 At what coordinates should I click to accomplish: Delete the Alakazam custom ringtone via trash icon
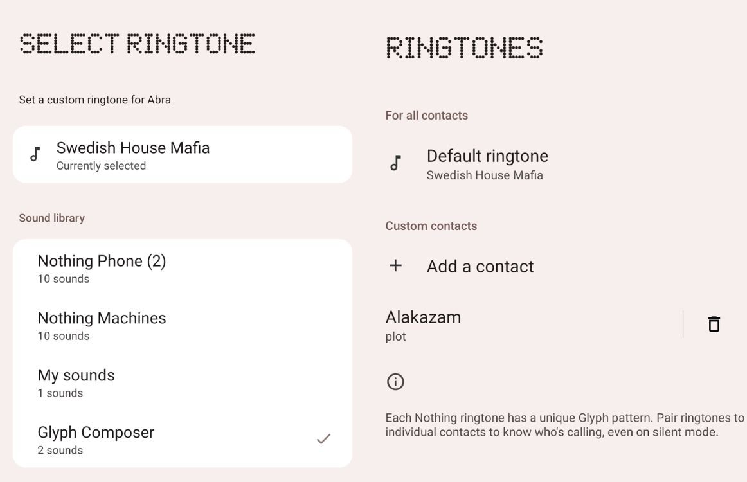pos(714,324)
